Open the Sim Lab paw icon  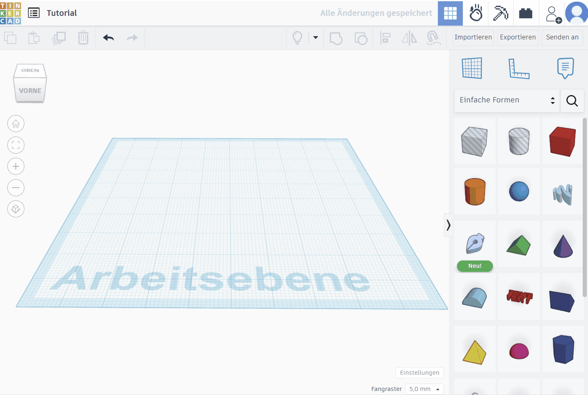(475, 13)
